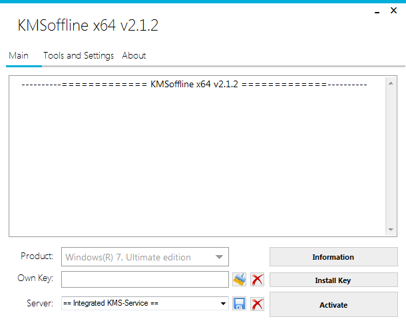This screenshot has width=406, height=327.
Task: Hit the Activate button
Action: tap(333, 305)
